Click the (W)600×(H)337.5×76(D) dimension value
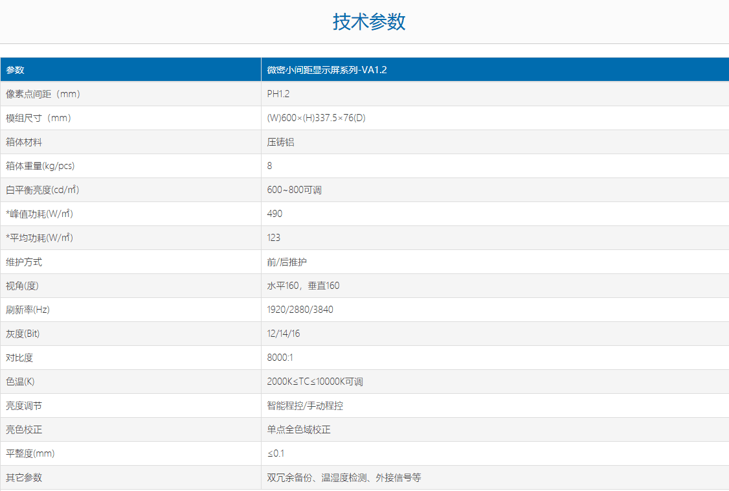 (317, 118)
